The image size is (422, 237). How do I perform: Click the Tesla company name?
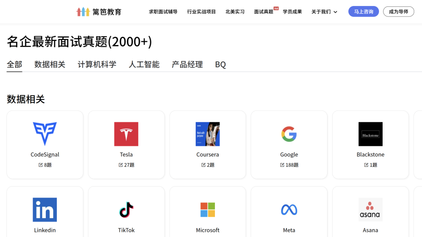[126, 154]
